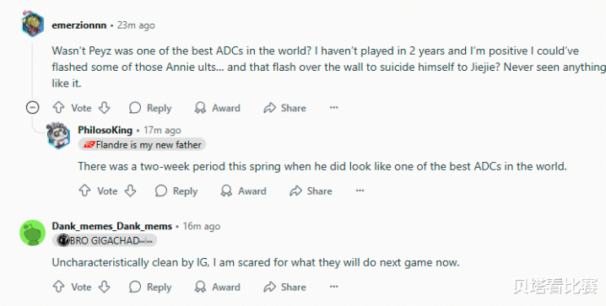Upvote PhilosoKing's reply
The width and height of the screenshot is (606, 306).
[x=84, y=191]
